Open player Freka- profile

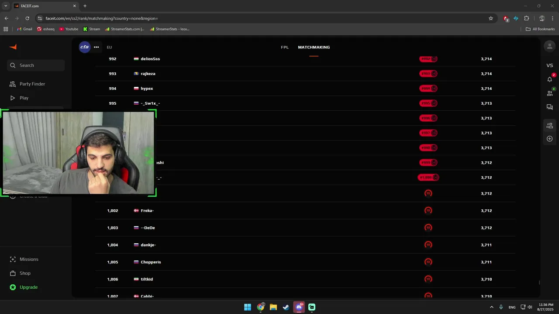click(x=147, y=211)
